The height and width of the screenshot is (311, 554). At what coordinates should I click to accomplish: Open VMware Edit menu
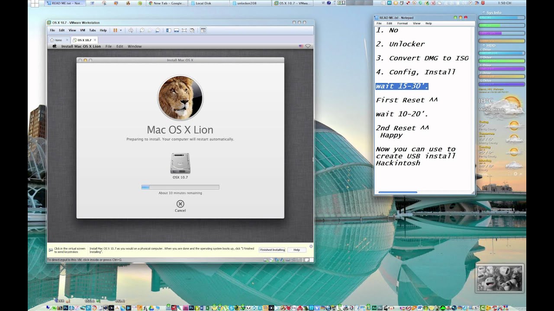point(62,30)
